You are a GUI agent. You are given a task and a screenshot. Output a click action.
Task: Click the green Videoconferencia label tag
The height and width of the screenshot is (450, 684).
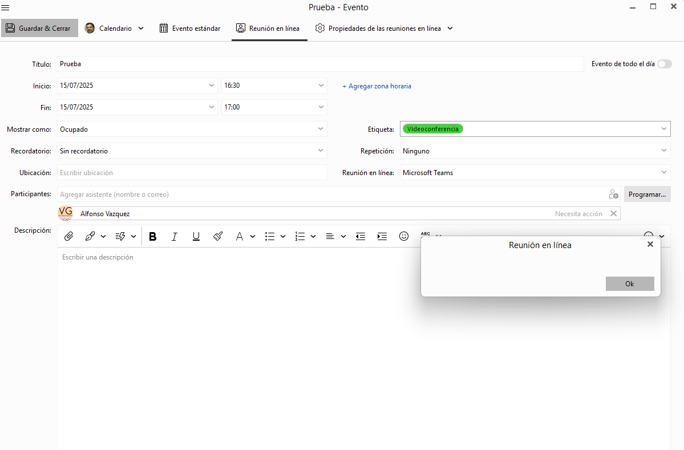[x=433, y=129]
